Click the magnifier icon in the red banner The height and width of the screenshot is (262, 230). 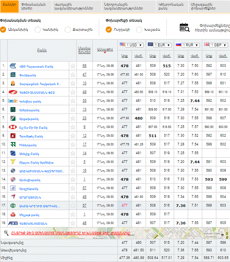[x=6, y=233]
